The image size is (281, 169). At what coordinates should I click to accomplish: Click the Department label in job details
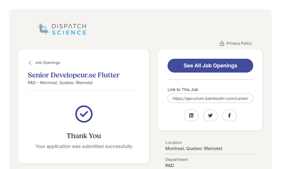[x=177, y=159]
